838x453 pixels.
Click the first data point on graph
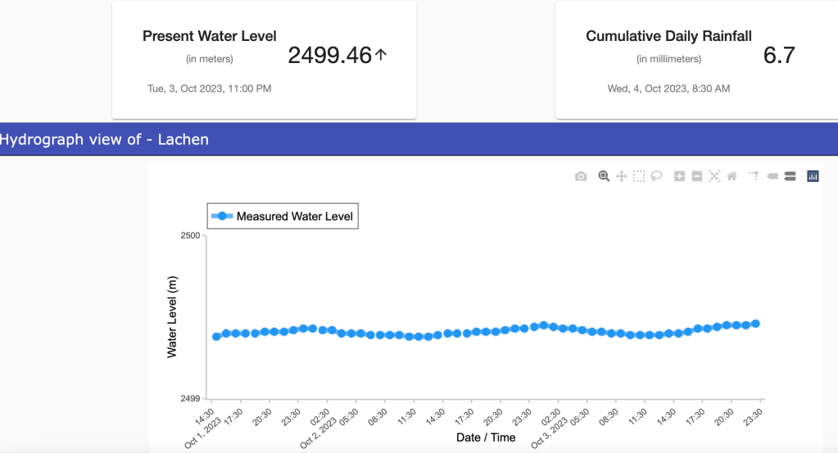[216, 336]
